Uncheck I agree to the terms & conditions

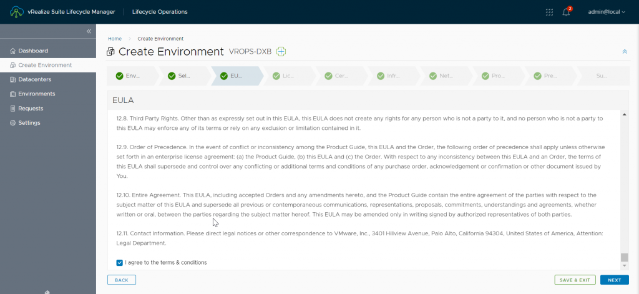point(119,263)
